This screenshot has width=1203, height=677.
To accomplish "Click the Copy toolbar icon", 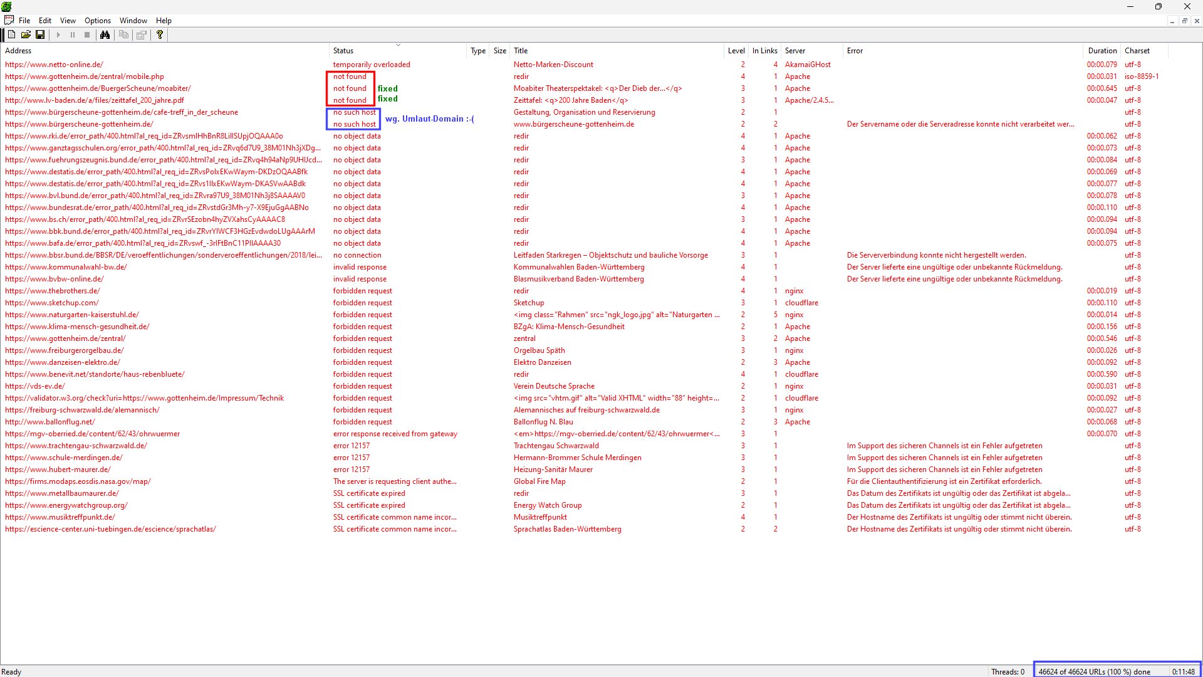I will [x=123, y=35].
